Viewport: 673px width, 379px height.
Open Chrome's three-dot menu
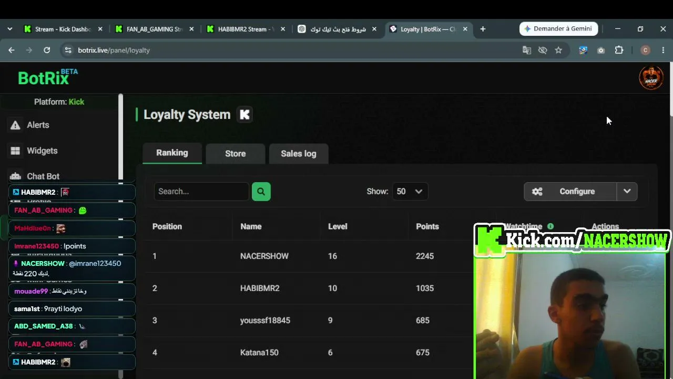click(x=662, y=50)
